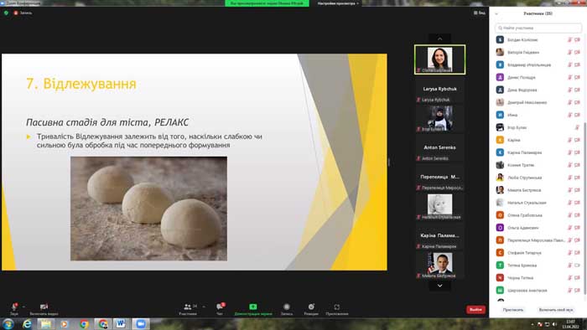This screenshot has width=587, height=330.
Task: Click green Share Screen icon
Action: (x=253, y=307)
